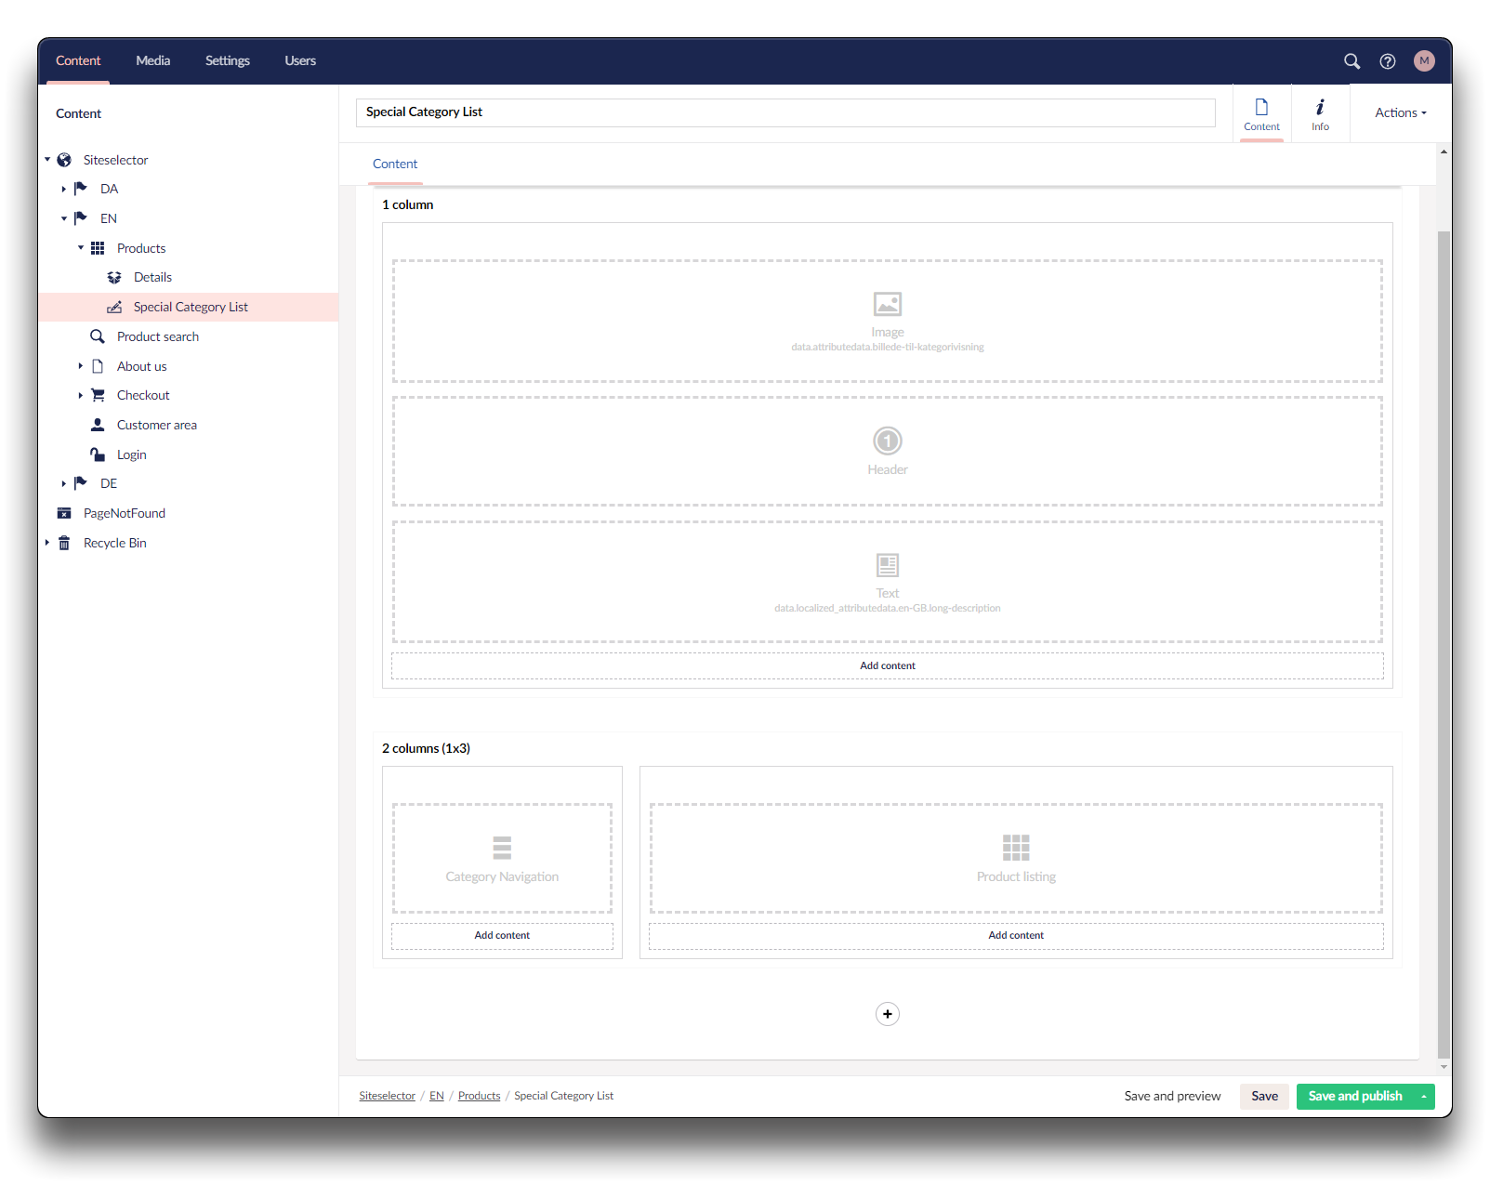Switch to the Settings section
This screenshot has height=1185, width=1490.
click(227, 61)
